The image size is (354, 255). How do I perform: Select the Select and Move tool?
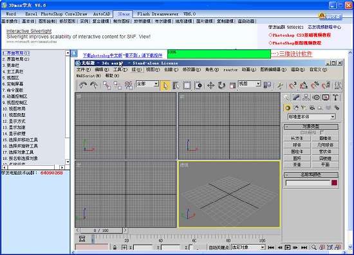coord(210,85)
